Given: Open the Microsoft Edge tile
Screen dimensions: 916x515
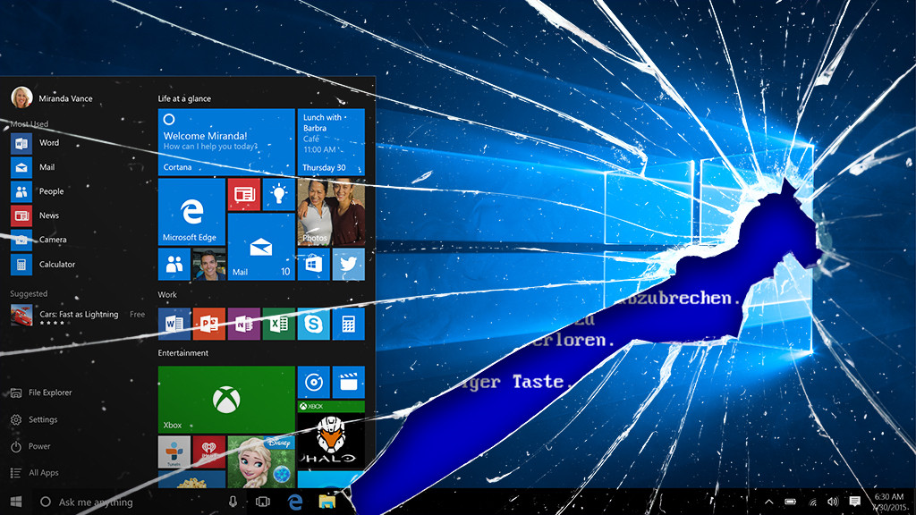Looking at the screenshot, I should 191,211.
